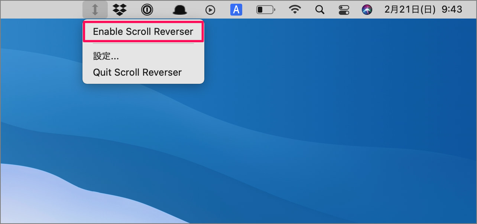Screen dimensions: 477x224
Task: Launch Spotlight search from the menu bar
Action: coord(319,10)
